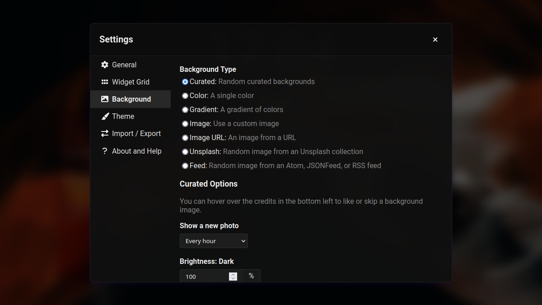This screenshot has width=542, height=305.
Task: Open the Show a new photo dropdown
Action: 214,241
